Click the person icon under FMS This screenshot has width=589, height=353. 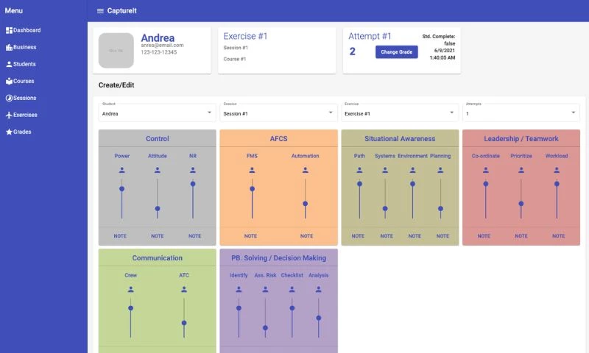252,170
